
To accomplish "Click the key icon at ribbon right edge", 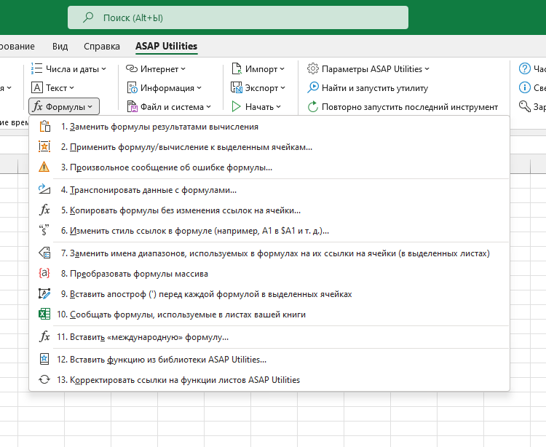I will [x=524, y=106].
